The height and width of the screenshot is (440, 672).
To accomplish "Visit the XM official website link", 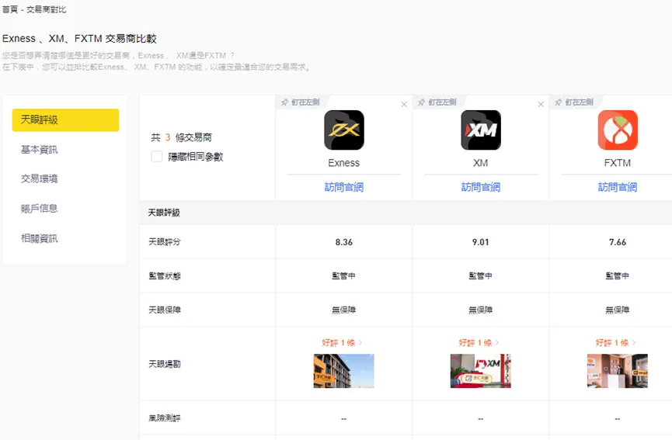I will pyautogui.click(x=480, y=187).
